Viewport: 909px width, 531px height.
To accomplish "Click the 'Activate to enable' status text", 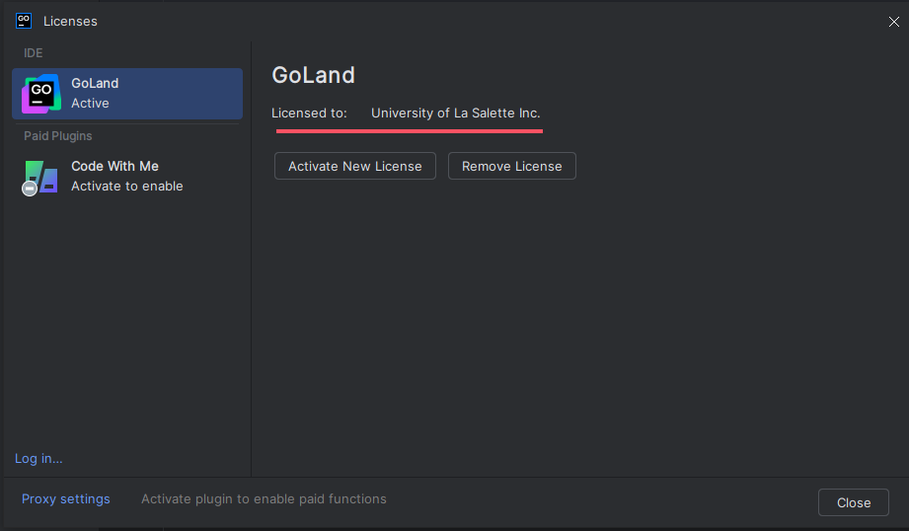I will tap(127, 187).
